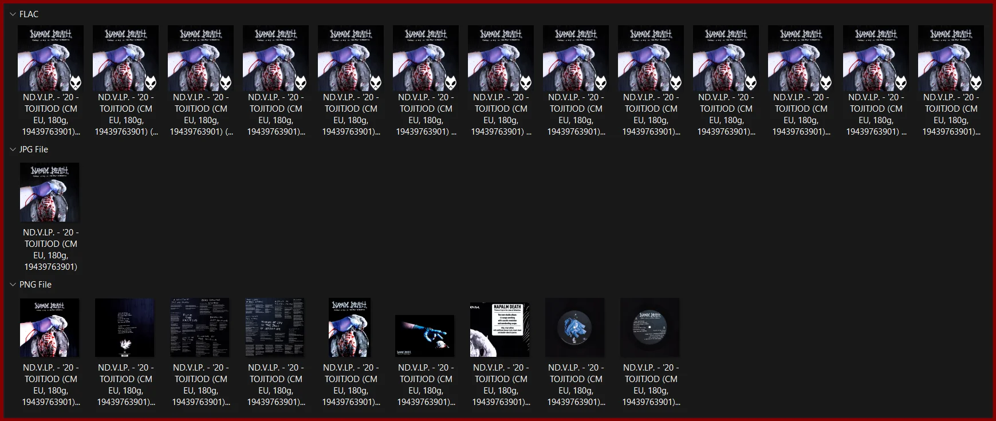This screenshot has width=996, height=421.
Task: Select lyric sheet PNG with "Throes of Joy" heading
Action: click(x=275, y=328)
